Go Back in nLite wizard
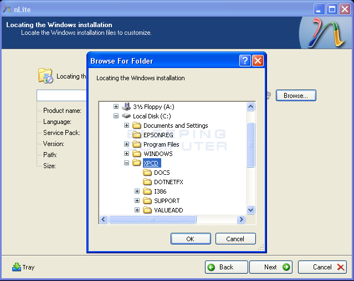 (x=227, y=267)
